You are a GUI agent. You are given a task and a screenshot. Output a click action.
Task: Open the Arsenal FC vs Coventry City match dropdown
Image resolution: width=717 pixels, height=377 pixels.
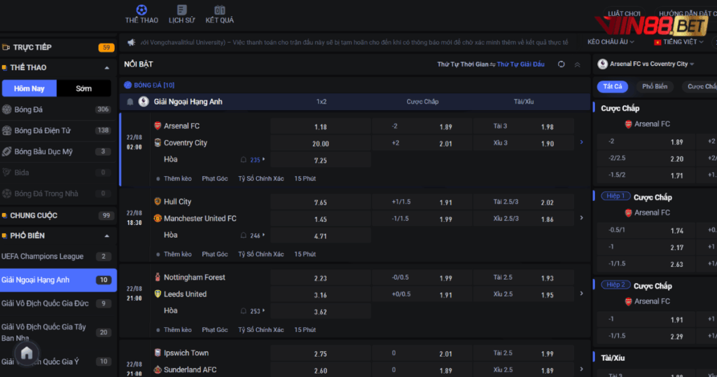point(652,64)
